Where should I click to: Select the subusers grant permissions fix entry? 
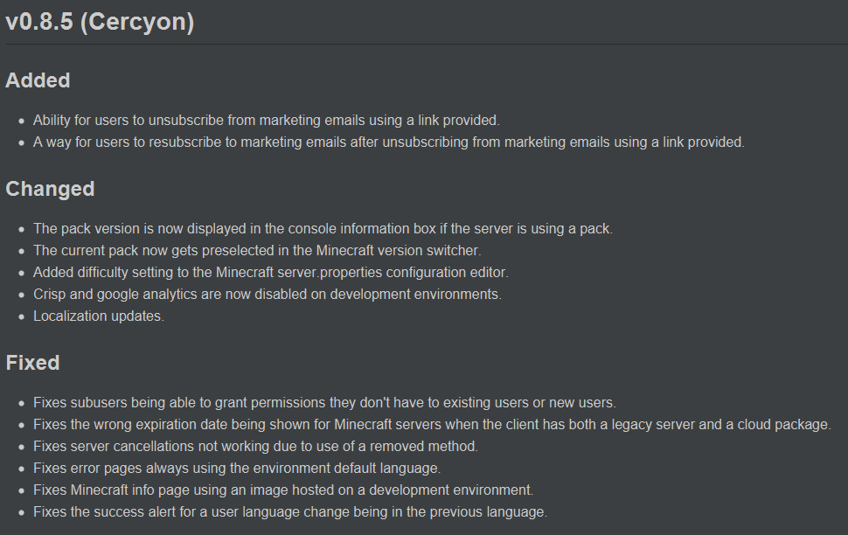tap(324, 403)
